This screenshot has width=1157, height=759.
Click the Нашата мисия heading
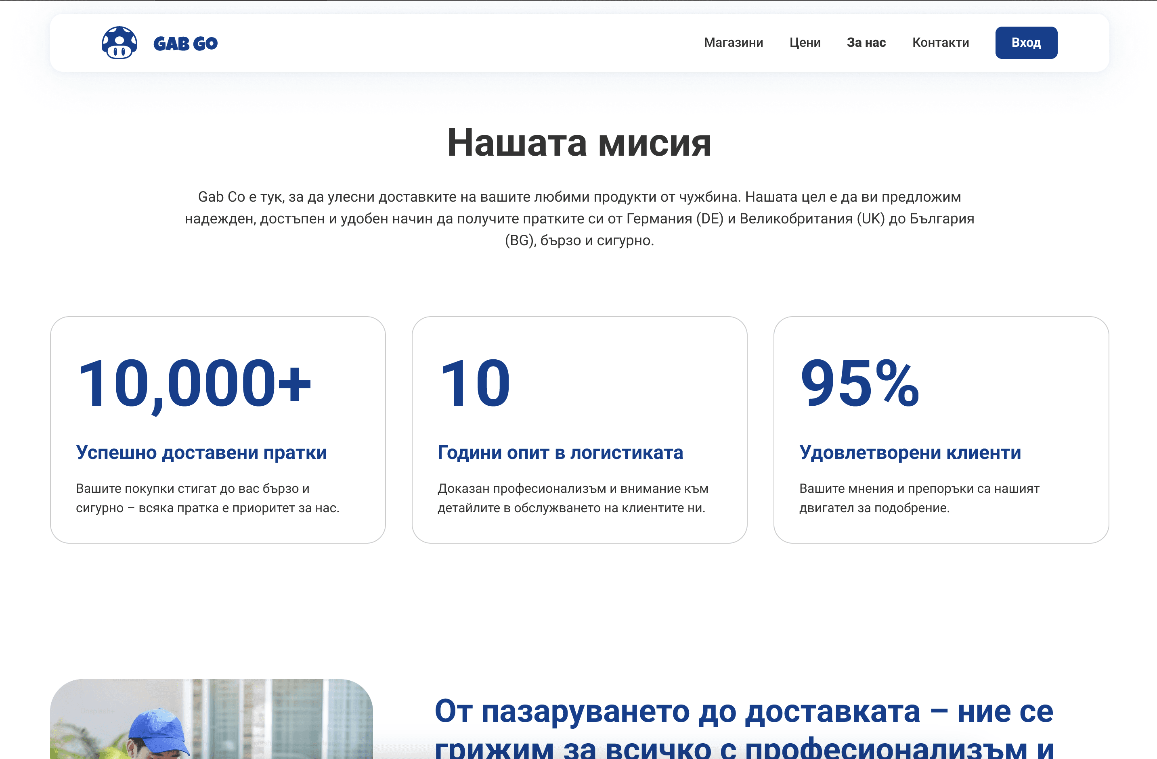(579, 143)
